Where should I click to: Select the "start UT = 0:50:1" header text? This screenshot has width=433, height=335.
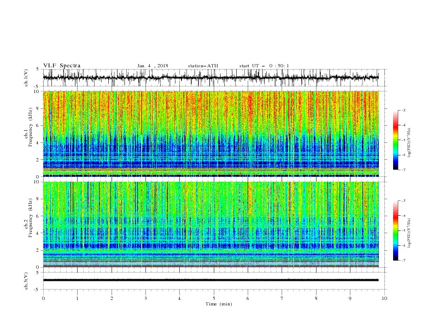point(264,66)
